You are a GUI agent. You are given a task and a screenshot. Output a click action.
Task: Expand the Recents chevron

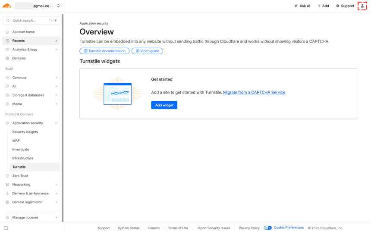point(57,41)
